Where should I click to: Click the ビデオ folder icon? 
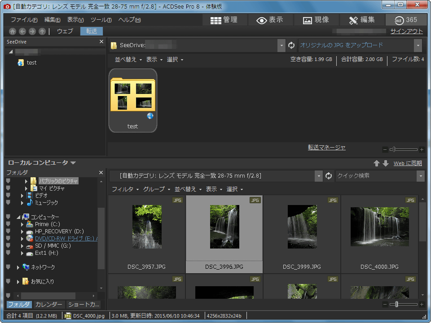coord(30,195)
